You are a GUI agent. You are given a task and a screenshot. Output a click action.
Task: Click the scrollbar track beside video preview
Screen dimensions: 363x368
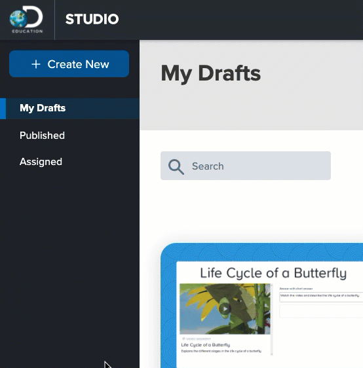272,320
